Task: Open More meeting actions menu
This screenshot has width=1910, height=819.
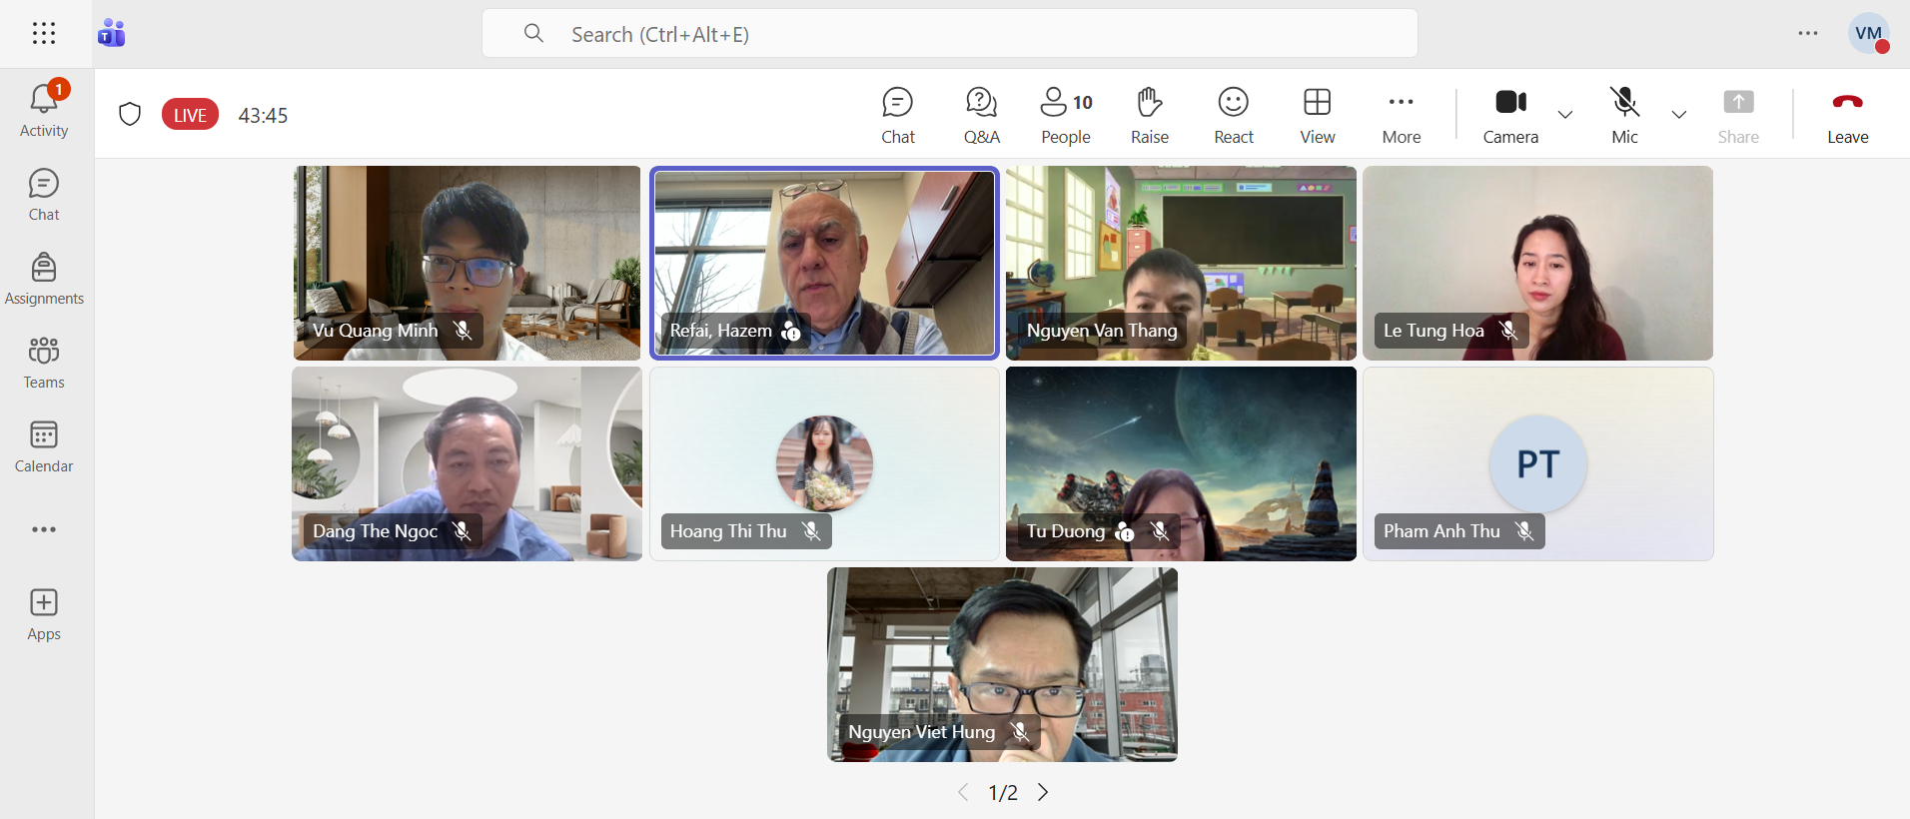Action: point(1401,115)
